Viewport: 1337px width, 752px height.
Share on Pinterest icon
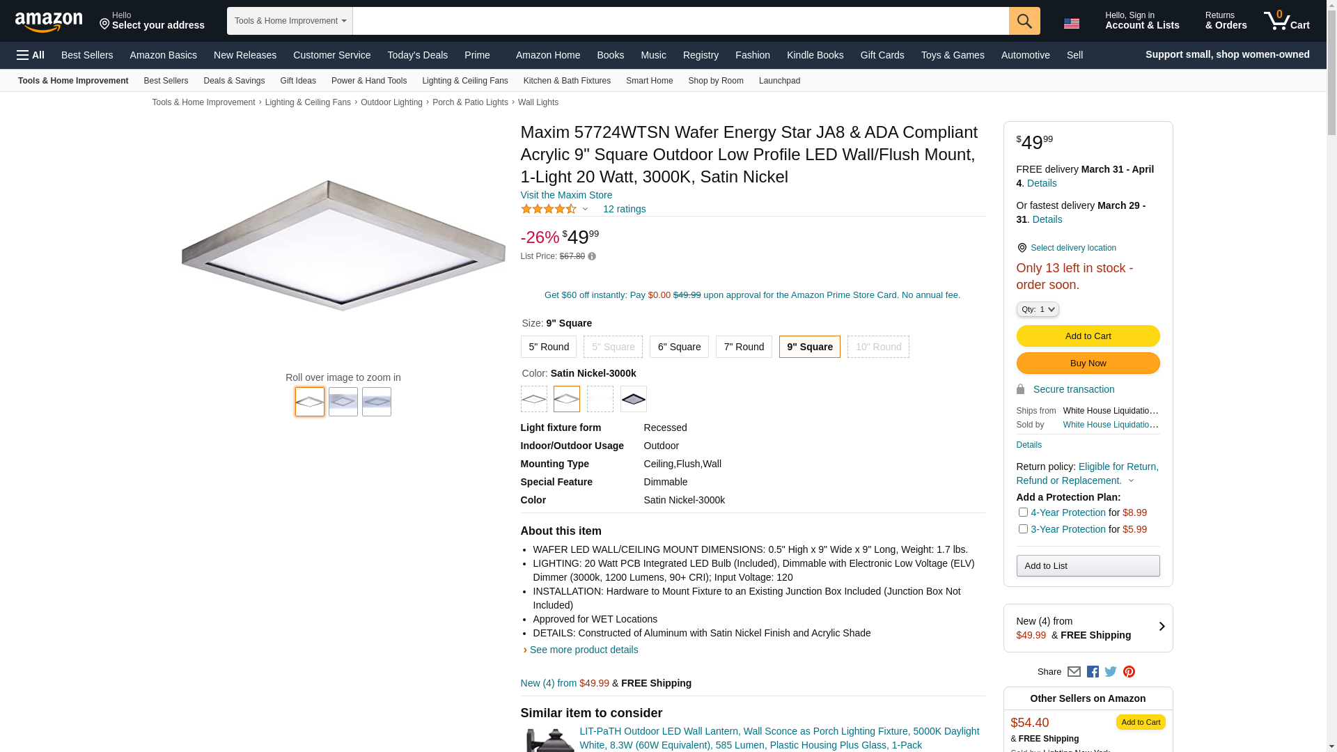coord(1129,672)
